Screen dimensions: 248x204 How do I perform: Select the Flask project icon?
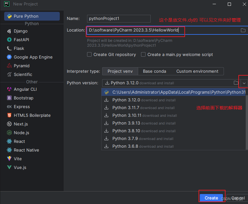tap(9, 48)
